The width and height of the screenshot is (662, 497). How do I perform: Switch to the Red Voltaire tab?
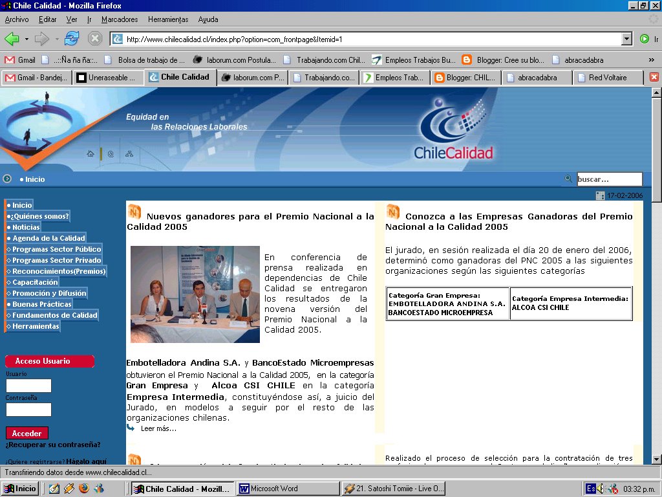608,78
